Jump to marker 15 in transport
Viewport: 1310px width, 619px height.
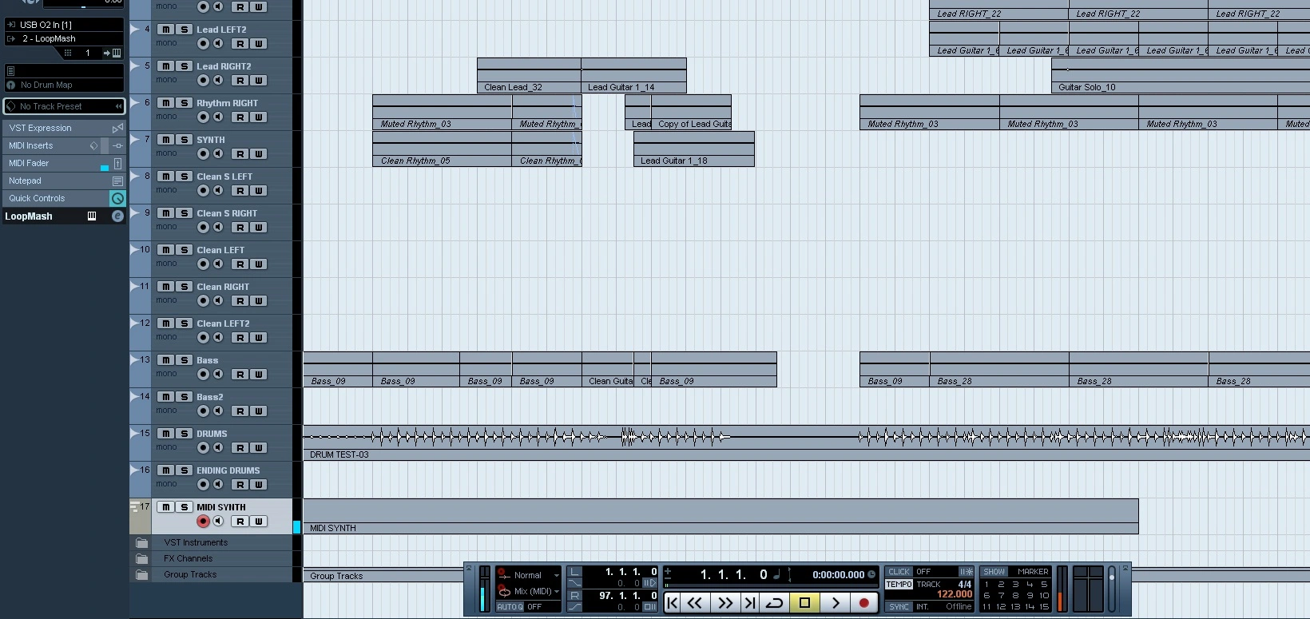click(1044, 607)
